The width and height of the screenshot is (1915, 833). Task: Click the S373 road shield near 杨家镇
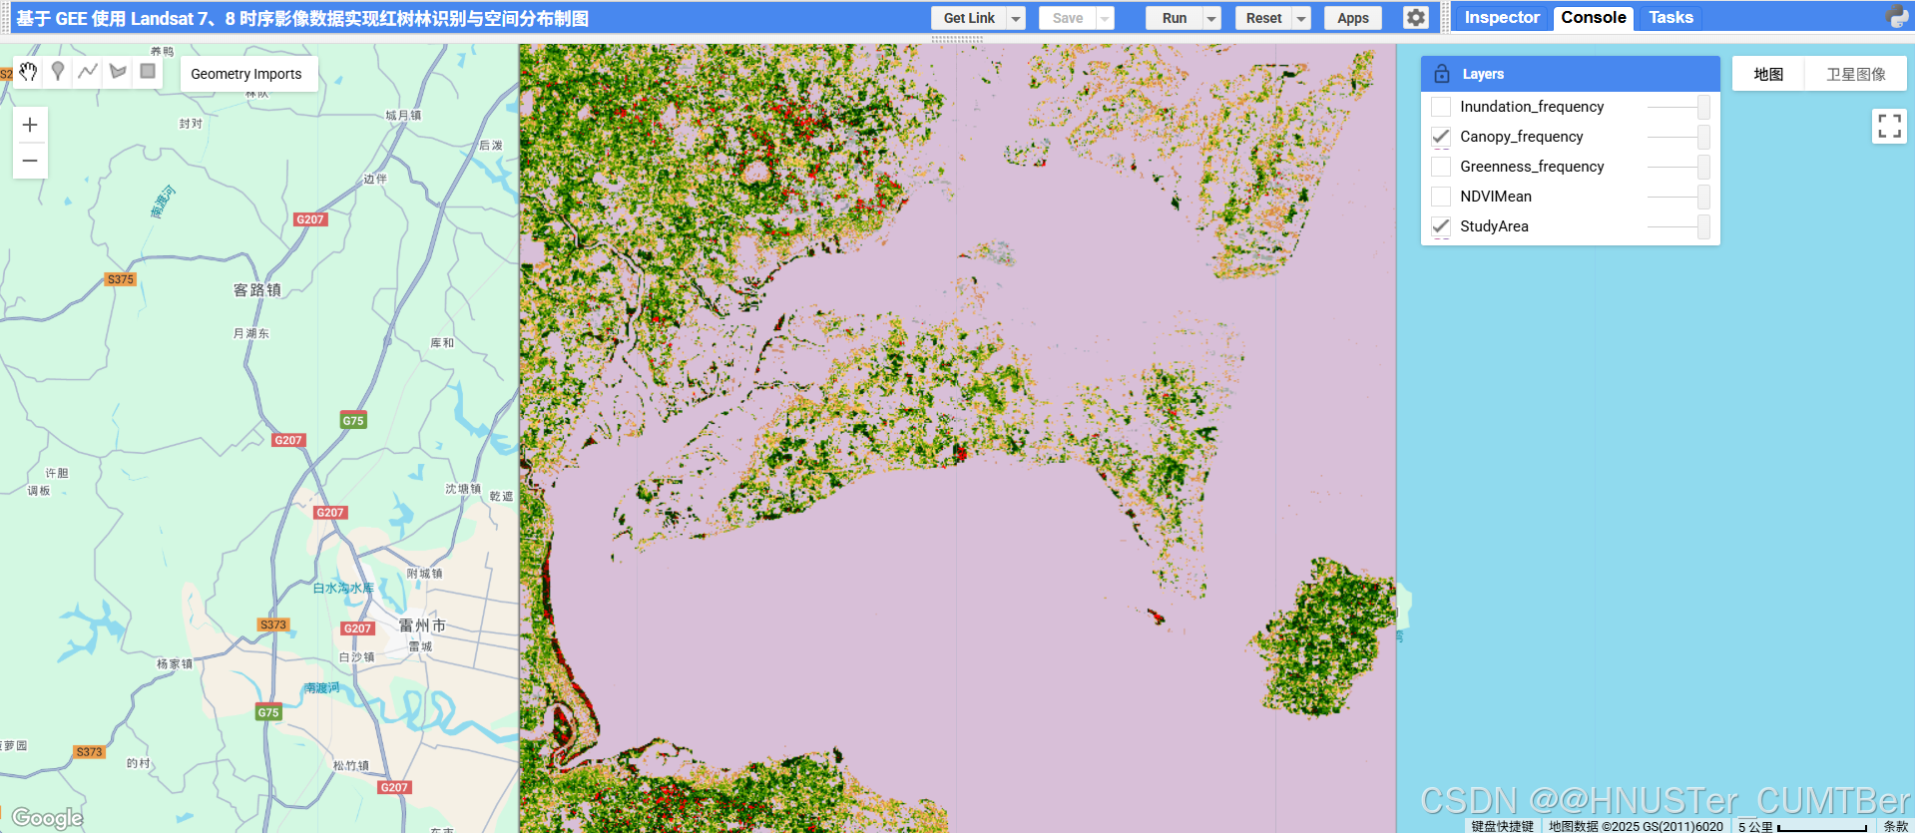pos(273,625)
